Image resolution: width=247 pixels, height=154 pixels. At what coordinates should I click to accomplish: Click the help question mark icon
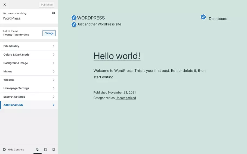(54, 13)
